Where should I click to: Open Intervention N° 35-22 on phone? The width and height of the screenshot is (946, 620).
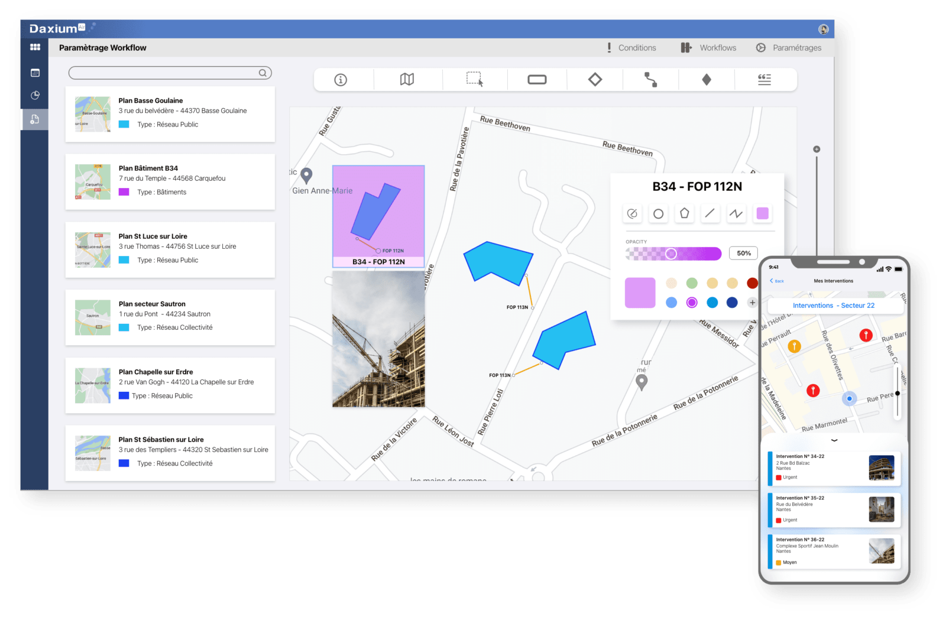[x=834, y=509]
